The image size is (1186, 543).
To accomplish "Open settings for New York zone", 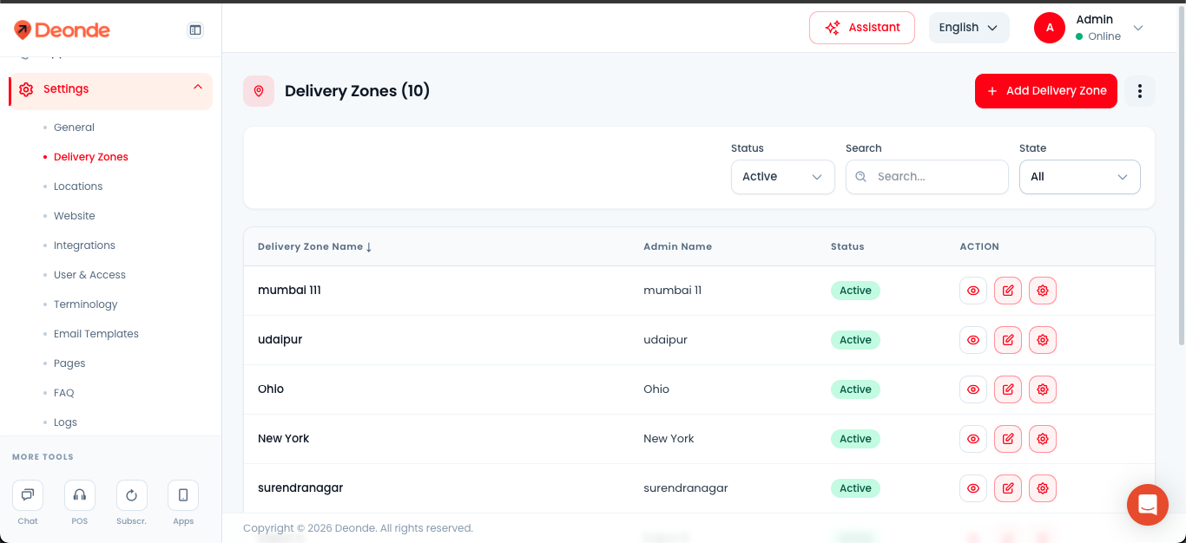I will click(x=1043, y=439).
